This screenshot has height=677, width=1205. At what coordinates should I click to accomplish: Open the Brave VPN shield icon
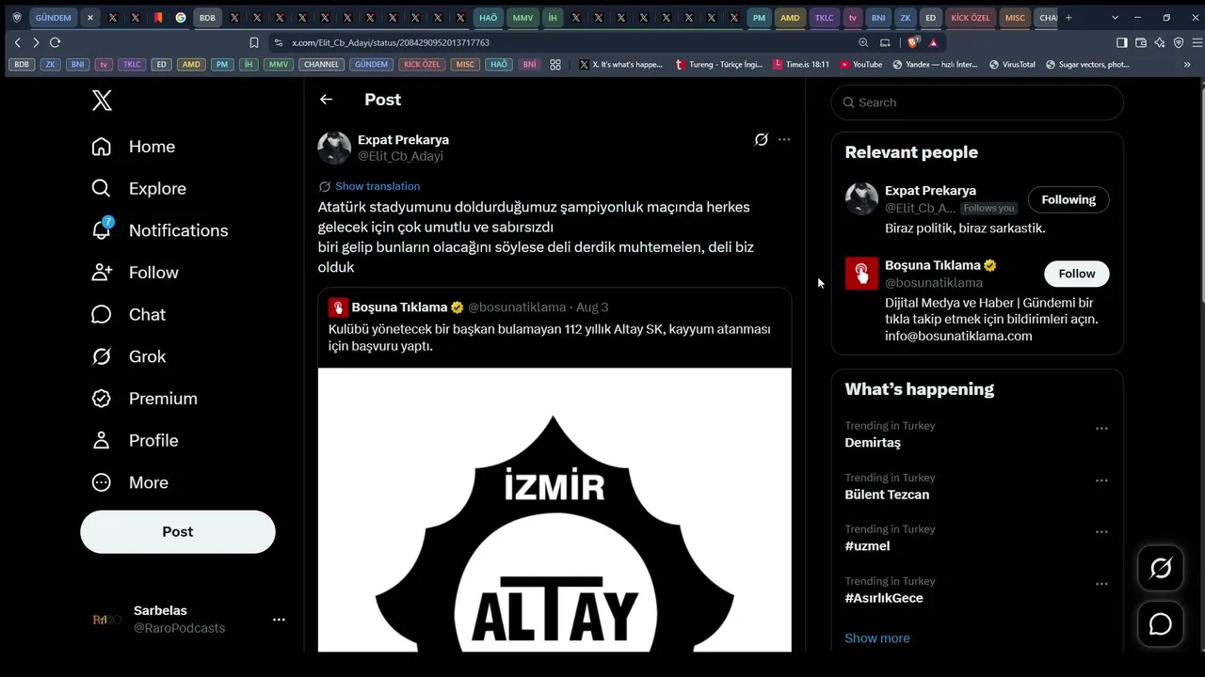point(1179,42)
